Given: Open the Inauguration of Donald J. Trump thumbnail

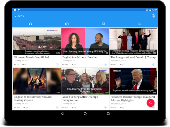Looking at the screenshot, I should coord(133,41).
